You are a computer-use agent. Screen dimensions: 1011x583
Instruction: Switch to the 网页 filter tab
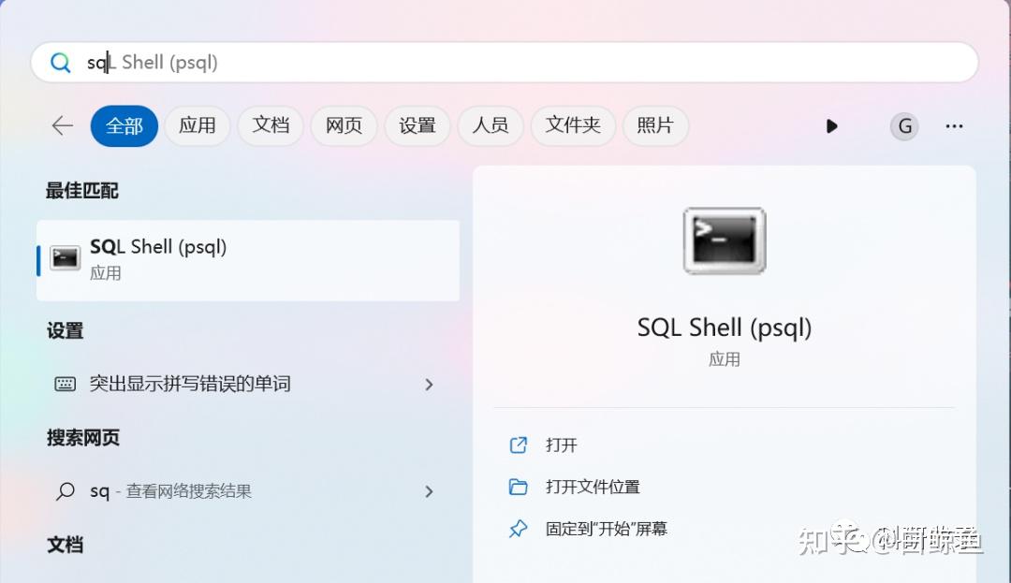coord(344,125)
